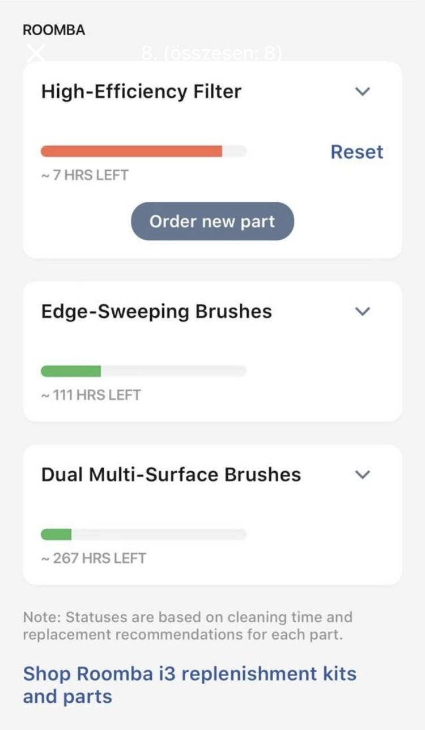Expand the High-Efficiency Filter chevron

click(x=362, y=91)
